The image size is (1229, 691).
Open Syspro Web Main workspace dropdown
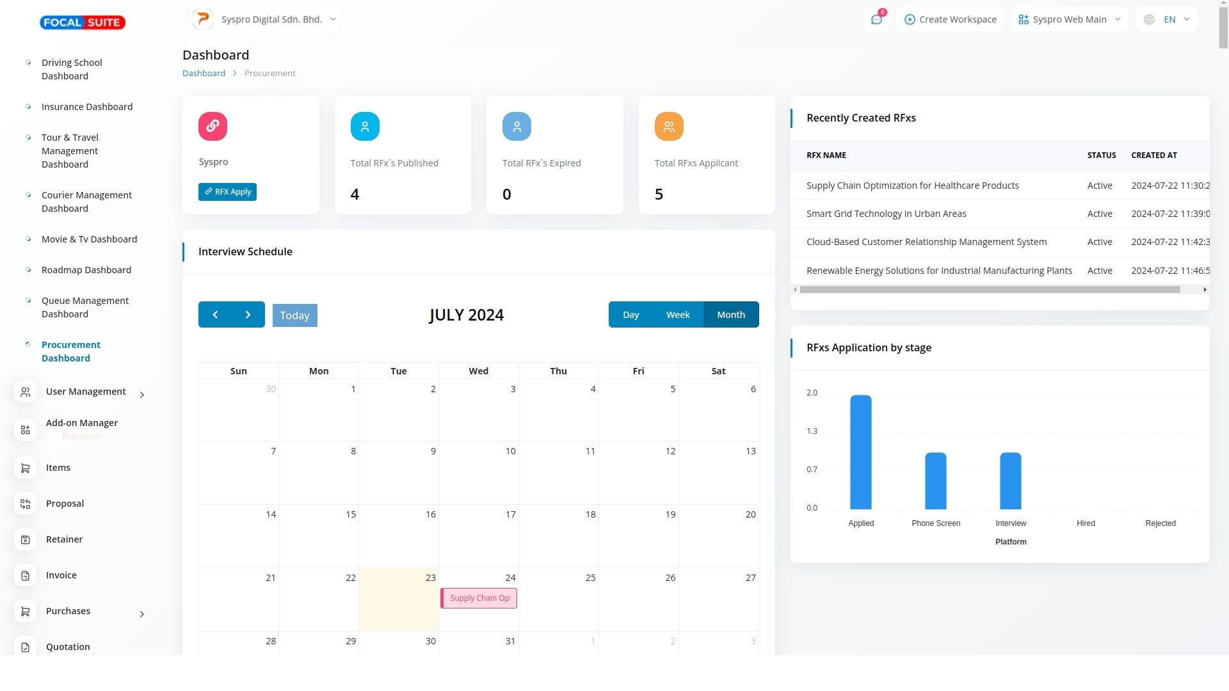[1069, 19]
